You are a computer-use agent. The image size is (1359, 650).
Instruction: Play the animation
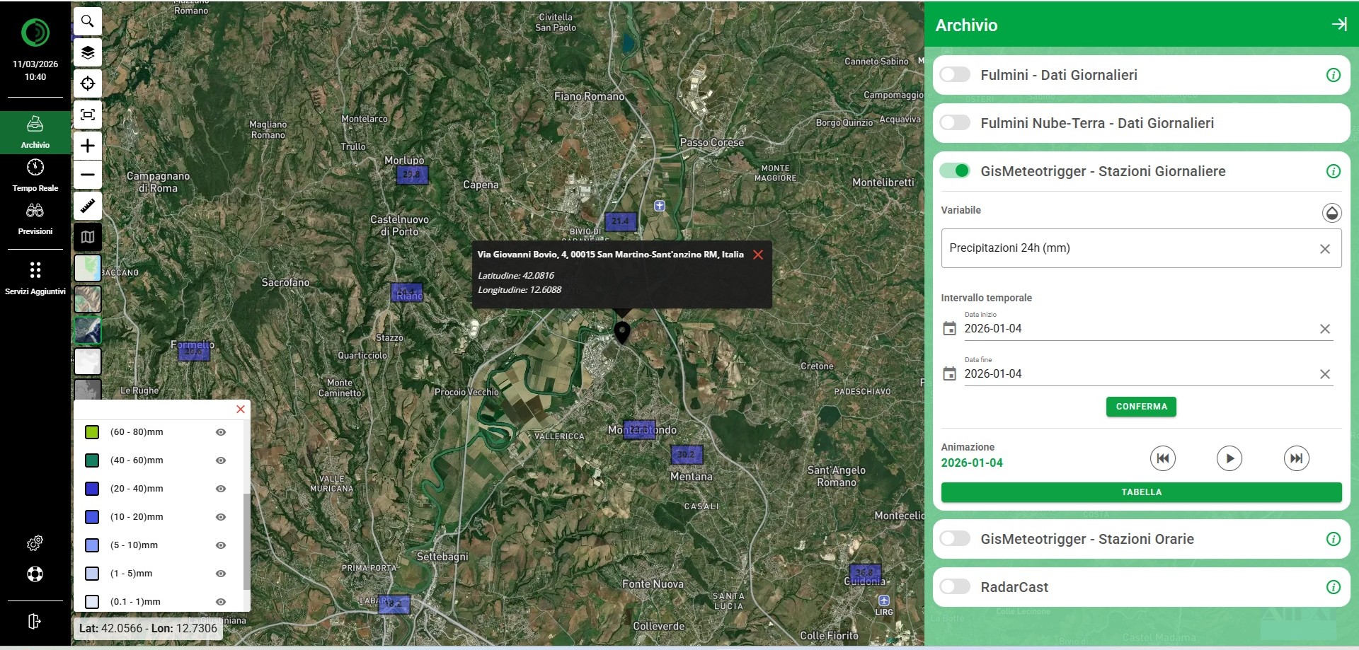coord(1229,458)
